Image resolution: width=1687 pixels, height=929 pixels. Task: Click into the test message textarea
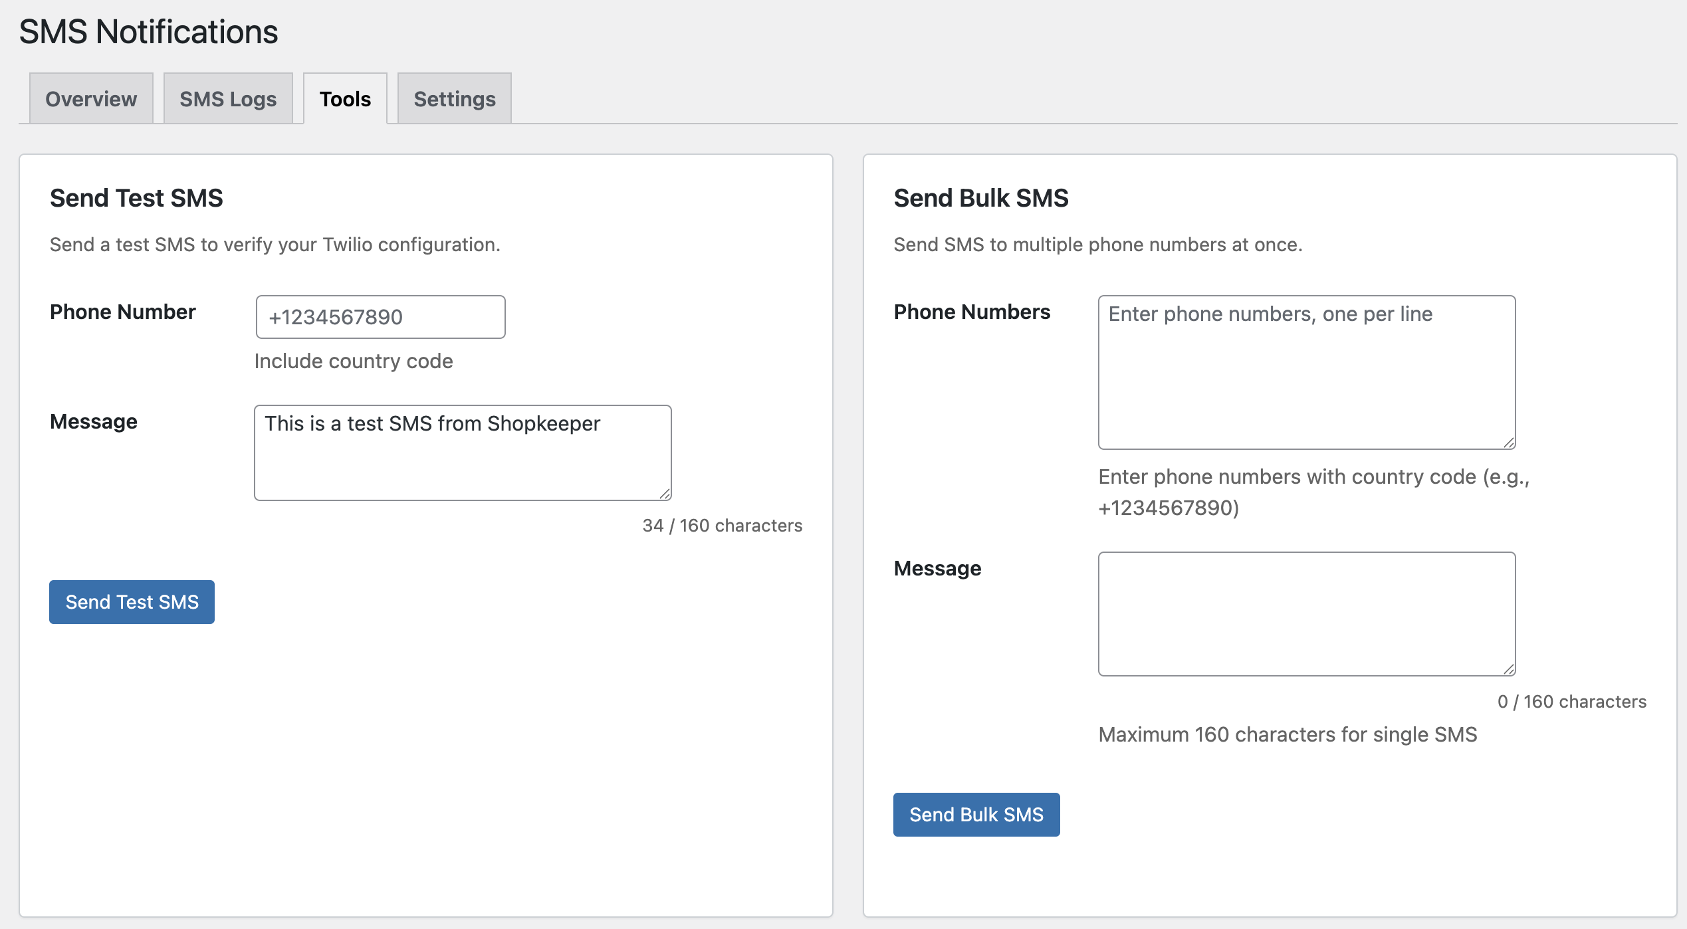(463, 453)
